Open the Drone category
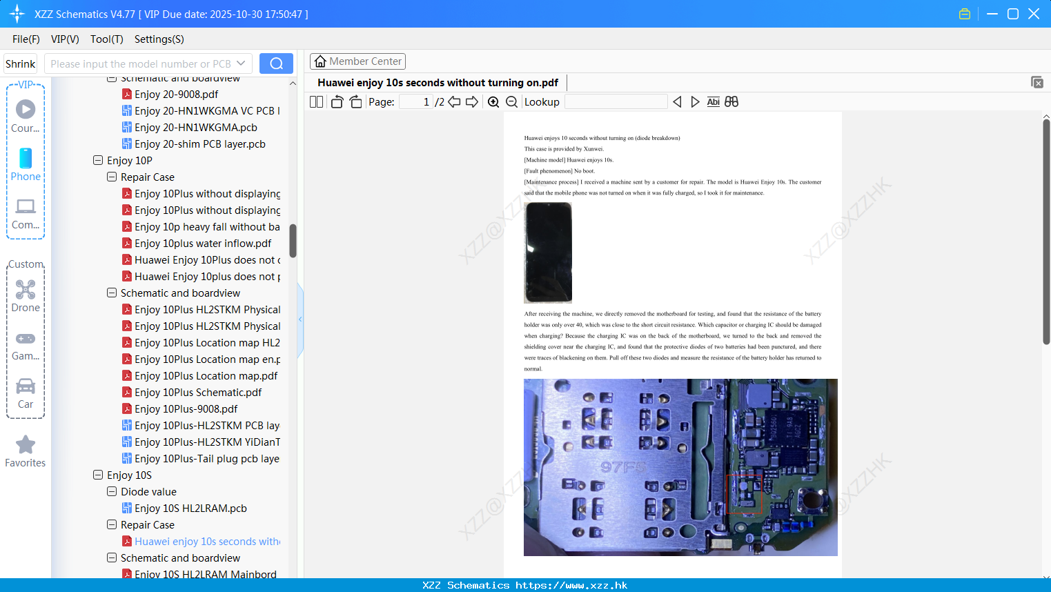Viewport: 1051px width, 592px height. pos(26,296)
